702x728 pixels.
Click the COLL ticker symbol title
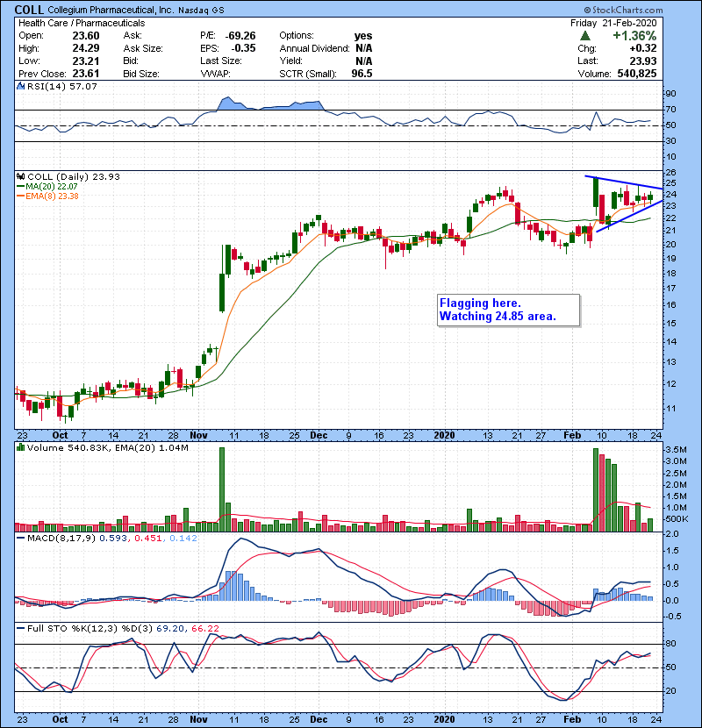(x=29, y=10)
